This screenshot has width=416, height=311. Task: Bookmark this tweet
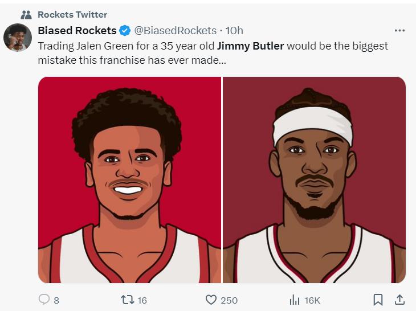click(377, 300)
